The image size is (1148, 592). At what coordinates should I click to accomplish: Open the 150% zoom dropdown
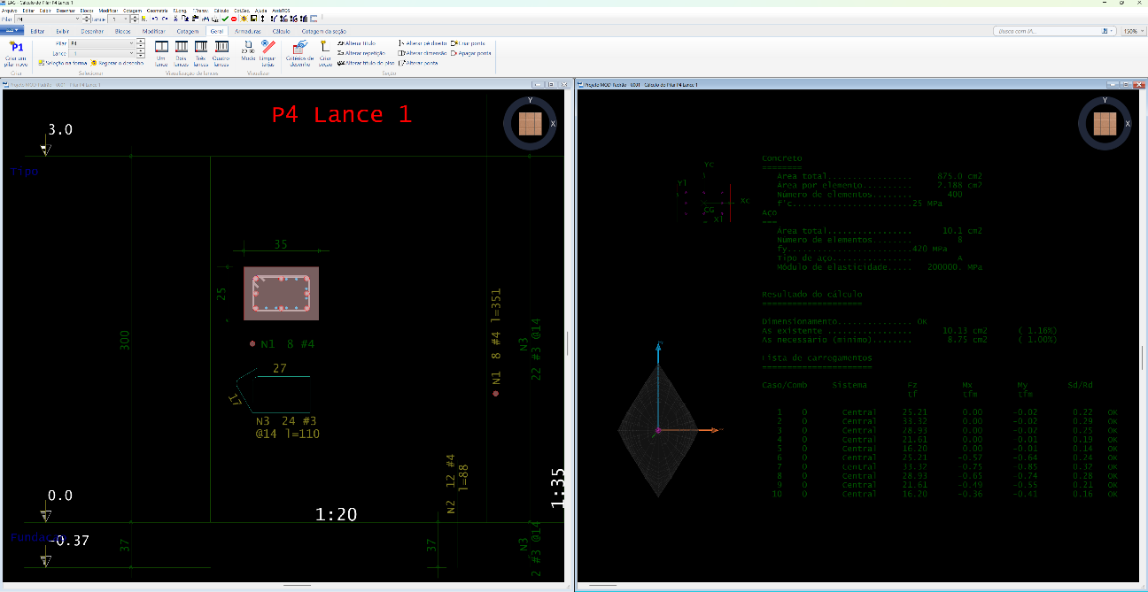point(1131,31)
